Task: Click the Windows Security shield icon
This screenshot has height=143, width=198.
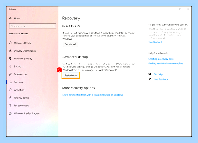Action: pyautogui.click(x=10, y=58)
